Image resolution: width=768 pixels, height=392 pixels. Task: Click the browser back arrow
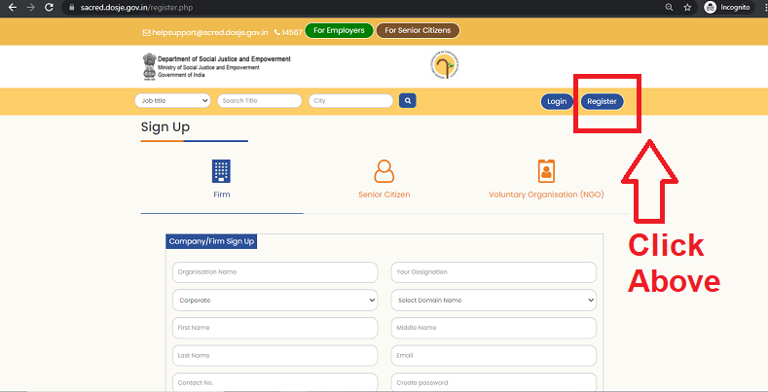(13, 8)
